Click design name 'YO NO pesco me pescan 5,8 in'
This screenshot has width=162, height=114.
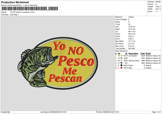22,12
